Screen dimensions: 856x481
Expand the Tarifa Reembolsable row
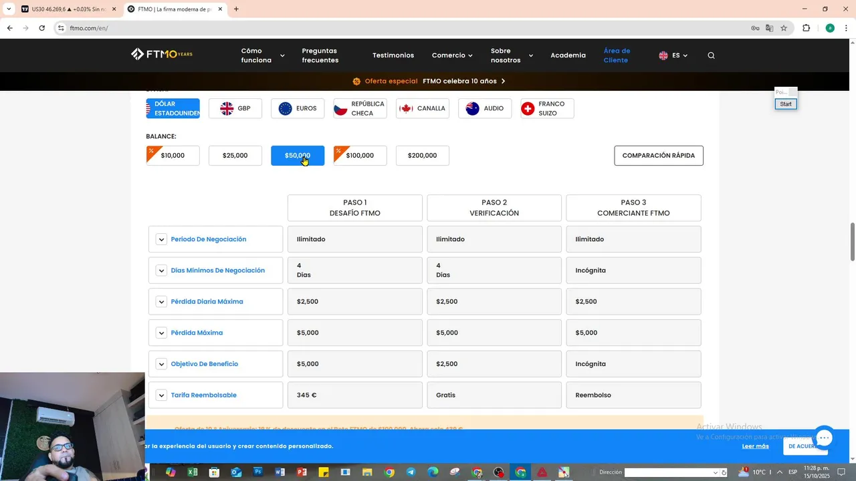161,395
